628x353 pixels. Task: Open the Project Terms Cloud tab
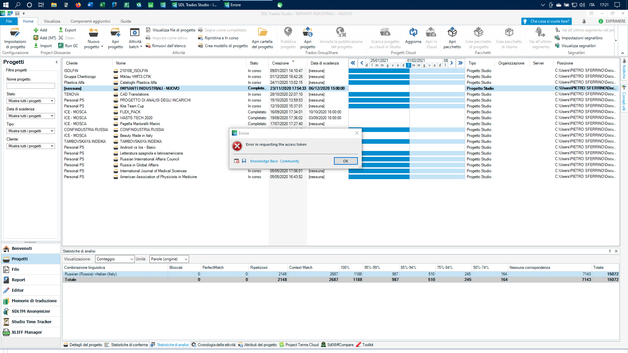click(x=299, y=345)
